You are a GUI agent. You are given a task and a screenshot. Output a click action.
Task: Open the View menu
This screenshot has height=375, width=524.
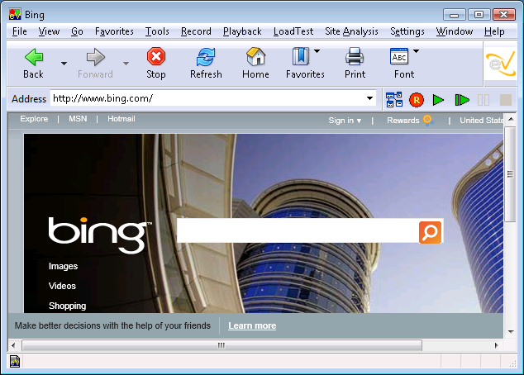pos(49,31)
